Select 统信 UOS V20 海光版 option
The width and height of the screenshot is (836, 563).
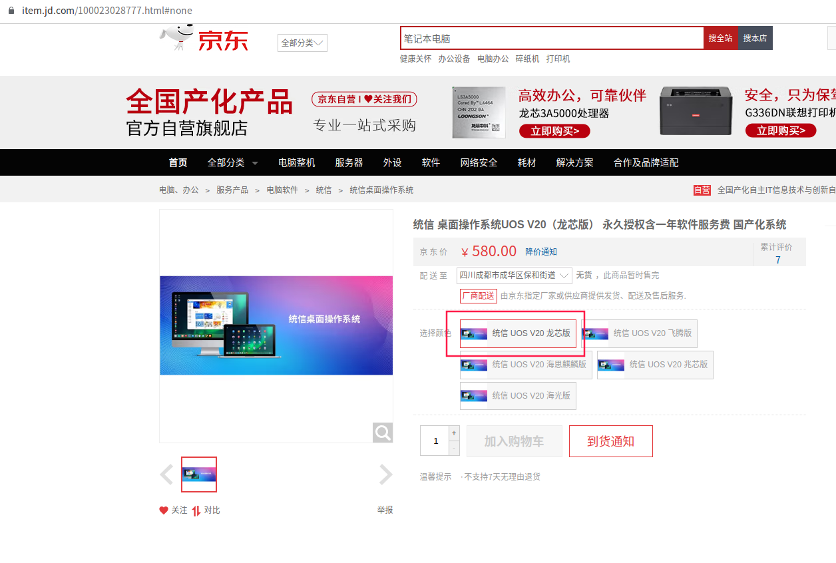(x=518, y=396)
